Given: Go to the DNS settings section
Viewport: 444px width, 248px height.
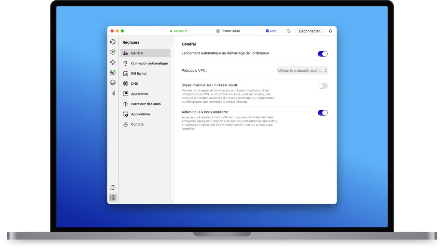Looking at the screenshot, I should (135, 84).
